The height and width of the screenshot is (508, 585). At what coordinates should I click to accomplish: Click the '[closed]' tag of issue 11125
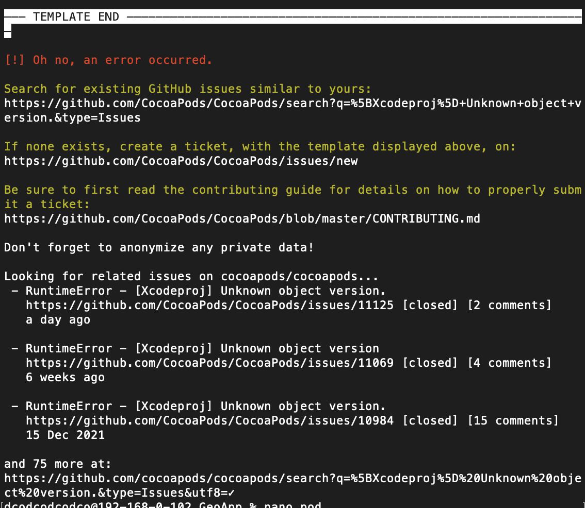point(430,305)
